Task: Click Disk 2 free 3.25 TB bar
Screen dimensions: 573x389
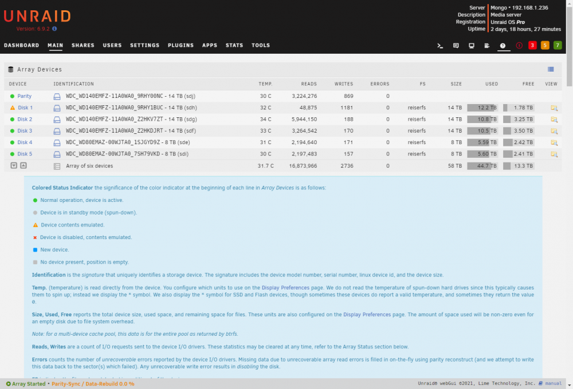Action: 519,120
